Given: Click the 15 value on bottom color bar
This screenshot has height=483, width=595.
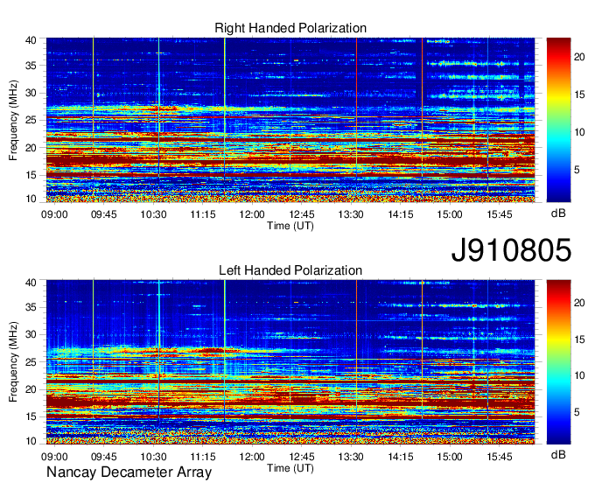Looking at the screenshot, I should click(x=579, y=339).
